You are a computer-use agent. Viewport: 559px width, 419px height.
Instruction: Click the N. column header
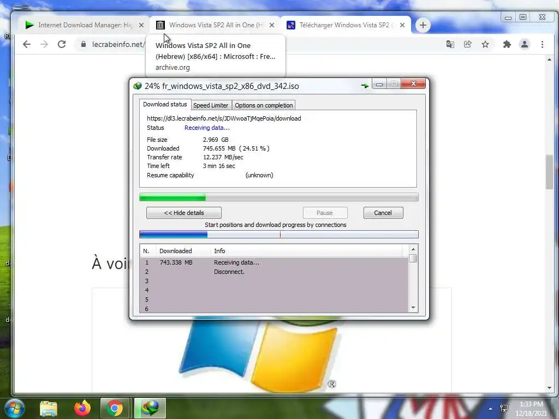[x=148, y=251]
